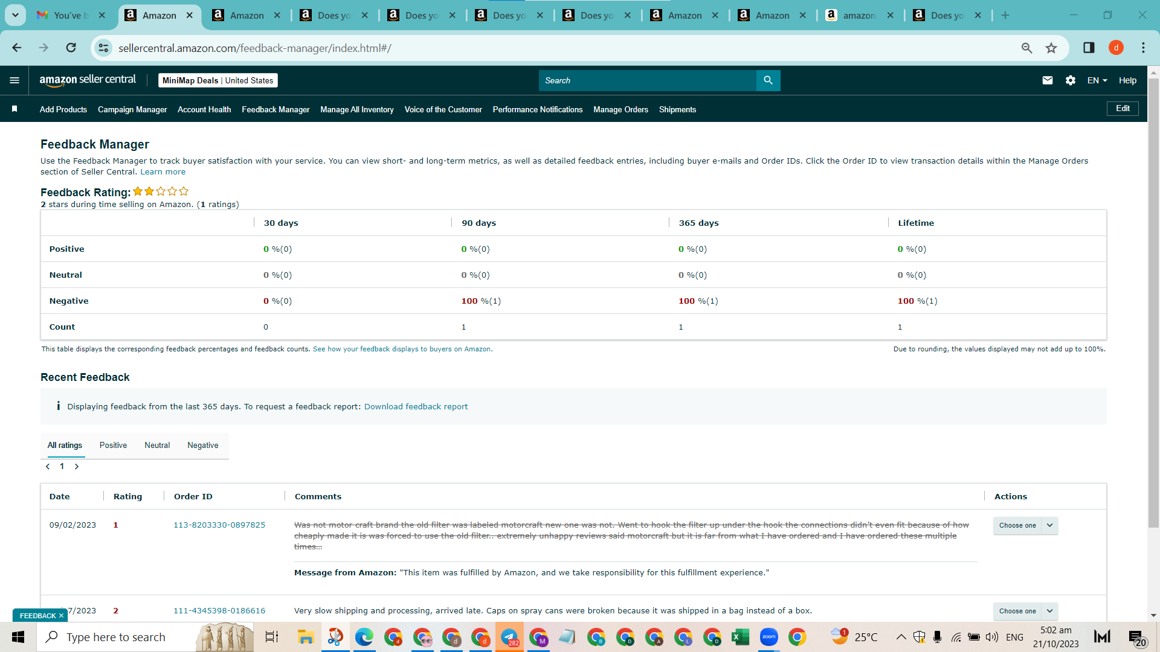Viewport: 1160px width, 652px height.
Task: Click into the Seller Central search field
Action: coord(648,80)
